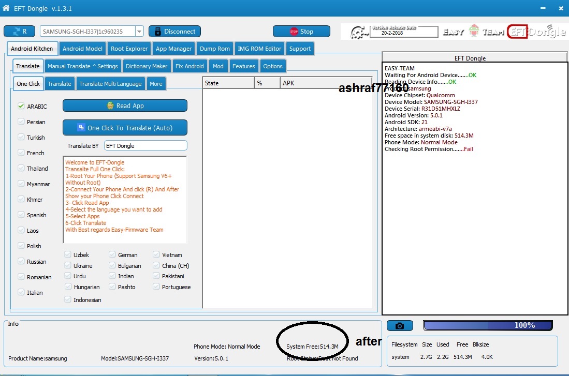Tick the Italian checkbox
The width and height of the screenshot is (569, 376).
tap(21, 292)
